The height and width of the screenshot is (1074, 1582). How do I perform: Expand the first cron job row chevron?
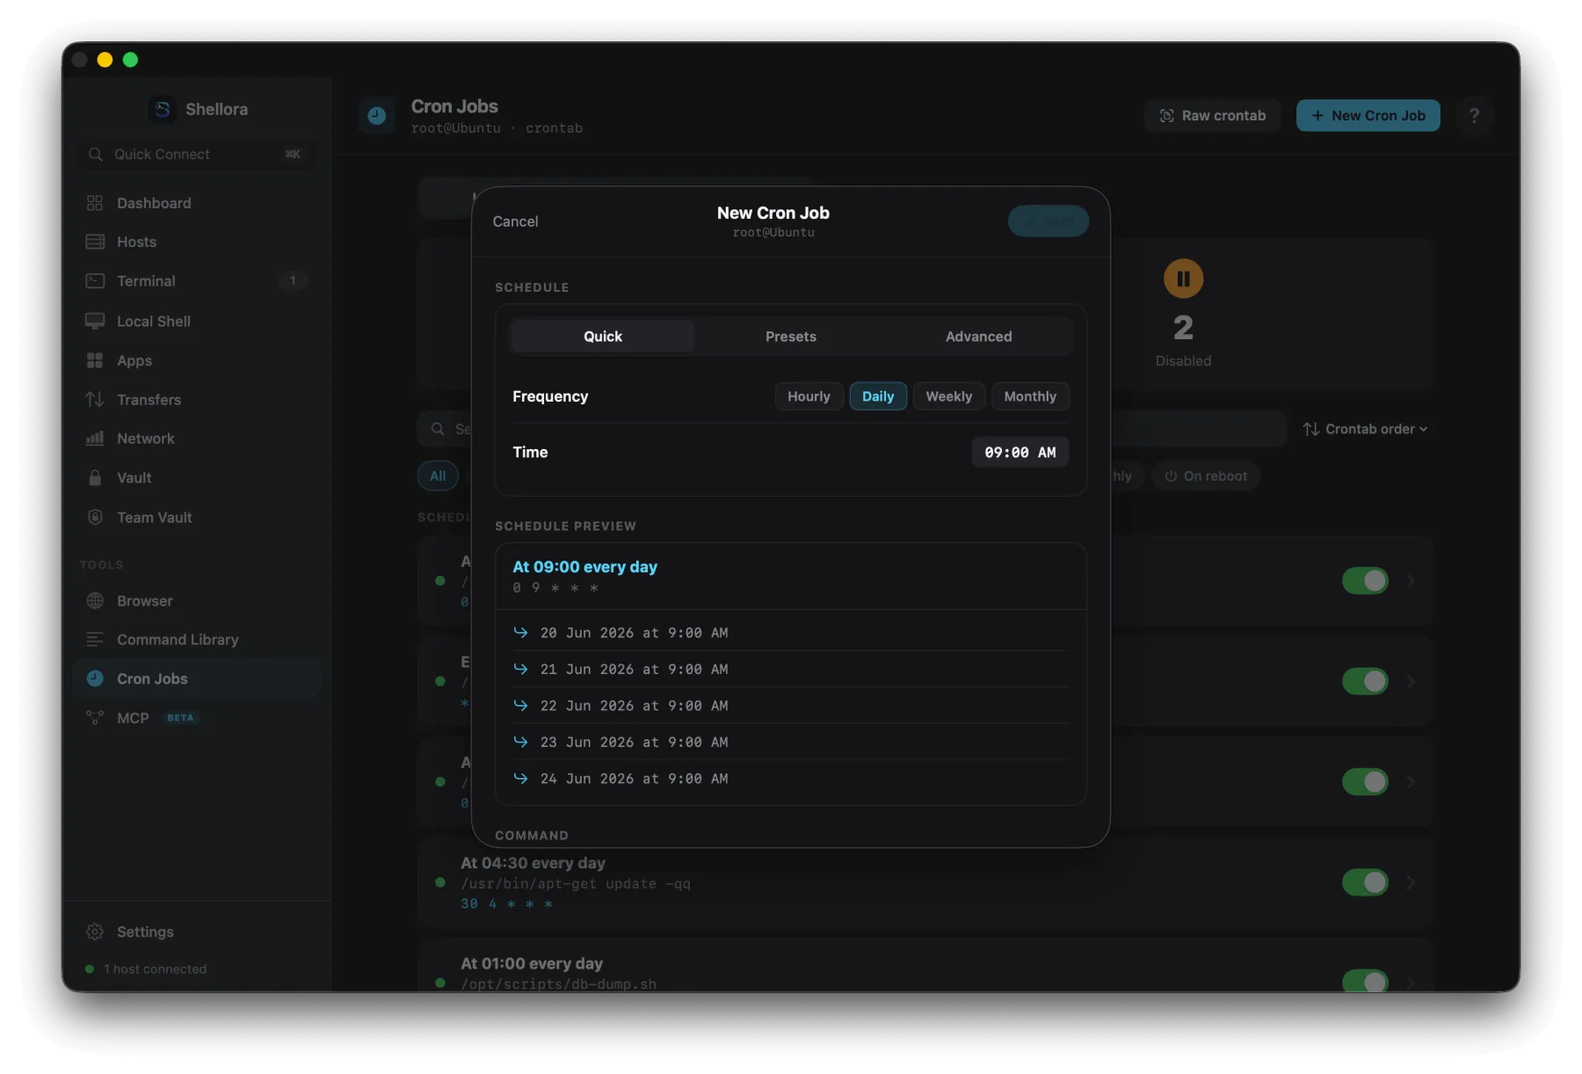click(1411, 581)
